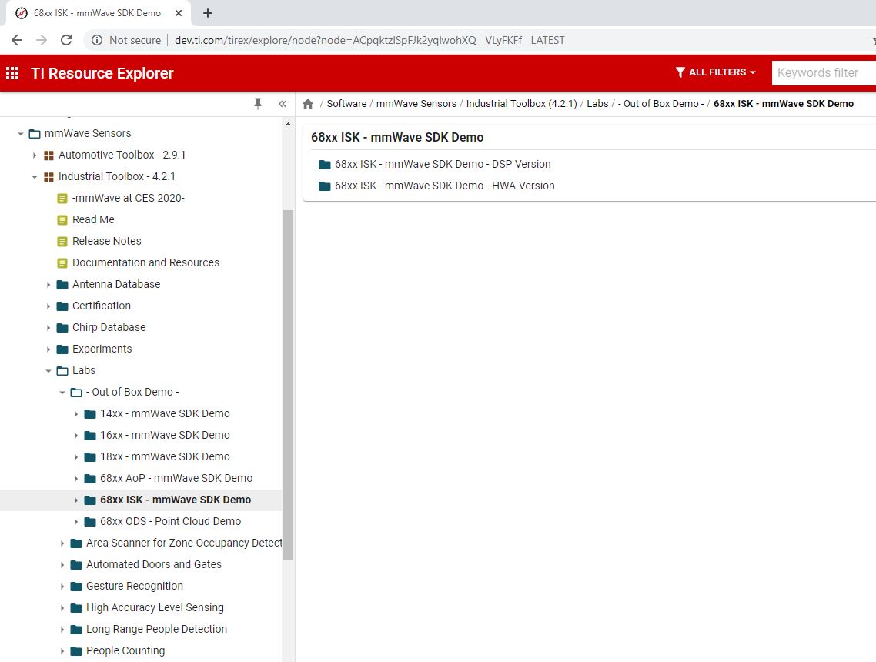876x662 pixels.
Task: Click the browser forward arrow
Action: pos(42,40)
